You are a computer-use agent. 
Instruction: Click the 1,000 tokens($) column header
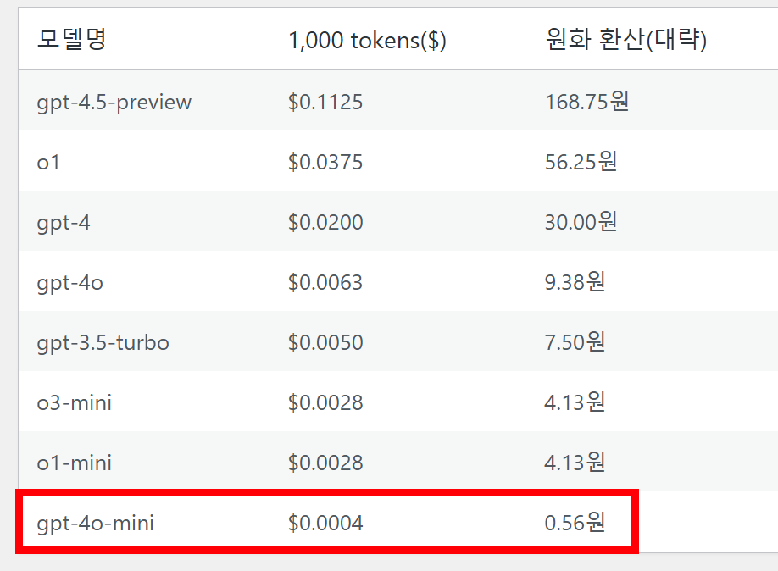tap(367, 40)
